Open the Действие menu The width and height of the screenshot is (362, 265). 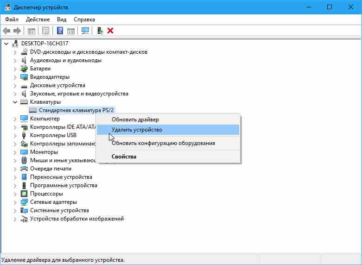click(38, 19)
